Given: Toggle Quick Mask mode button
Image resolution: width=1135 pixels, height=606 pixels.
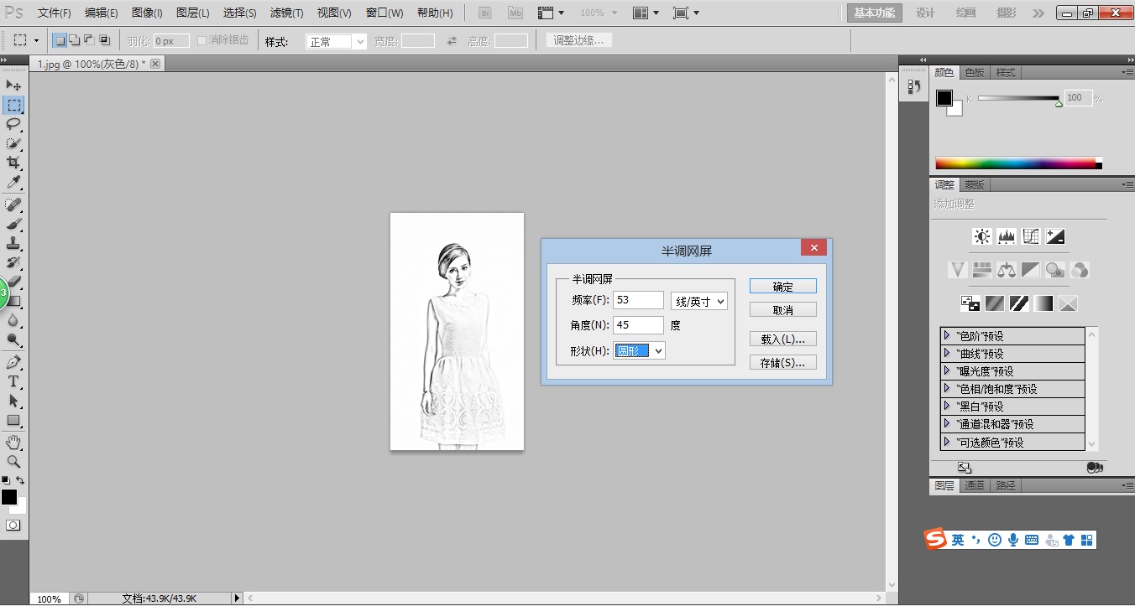Looking at the screenshot, I should point(13,526).
